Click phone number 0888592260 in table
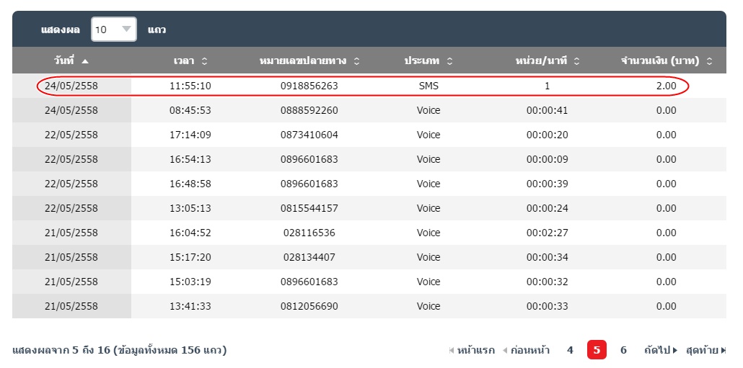The width and height of the screenshot is (743, 368). coord(309,110)
